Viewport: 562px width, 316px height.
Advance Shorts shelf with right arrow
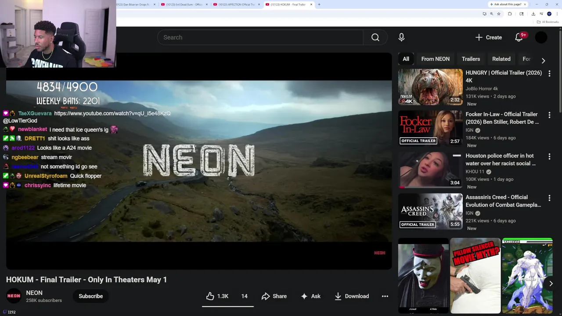pyautogui.click(x=551, y=284)
